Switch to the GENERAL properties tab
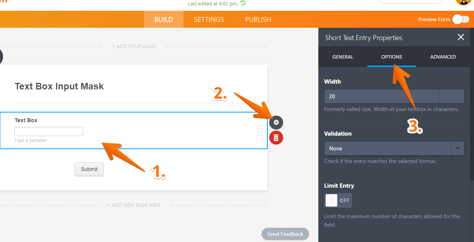Viewport: 474px width, 242px height. (343, 57)
